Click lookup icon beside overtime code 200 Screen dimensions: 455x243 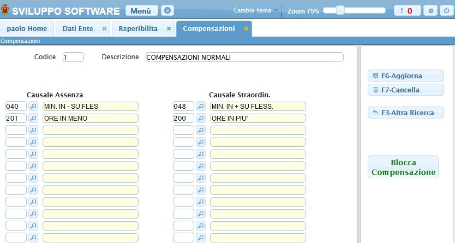[201, 119]
